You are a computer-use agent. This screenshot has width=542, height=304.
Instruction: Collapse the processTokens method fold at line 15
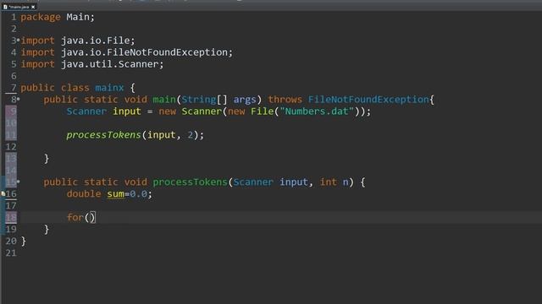point(18,182)
